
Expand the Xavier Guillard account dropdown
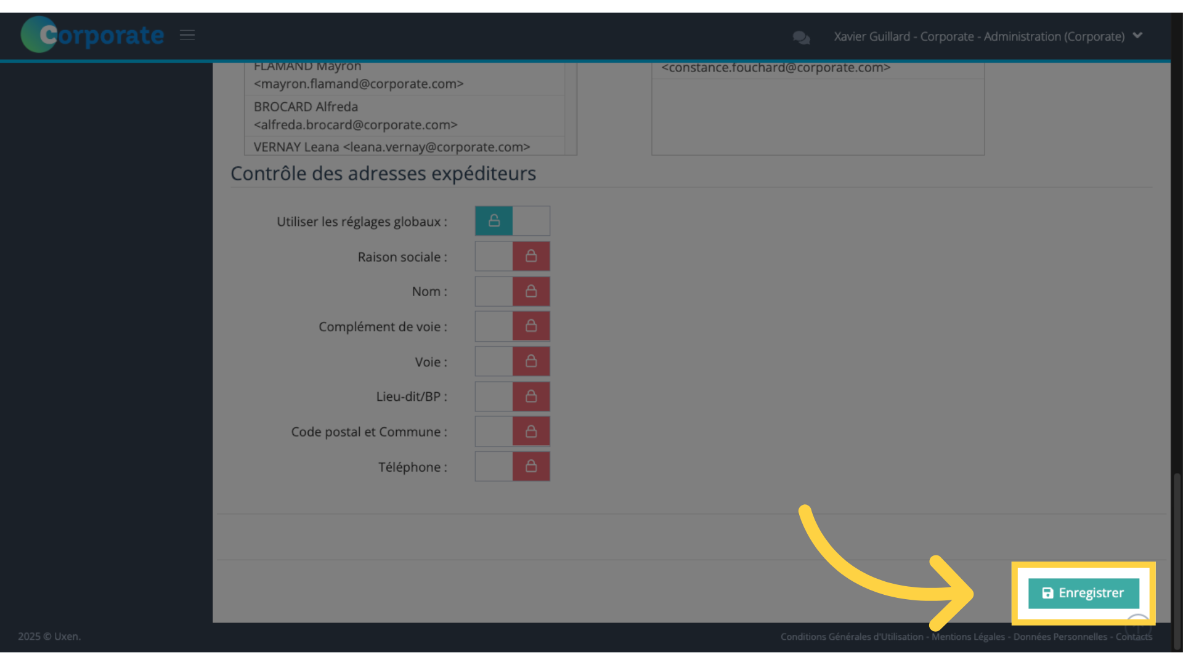[x=1137, y=36]
